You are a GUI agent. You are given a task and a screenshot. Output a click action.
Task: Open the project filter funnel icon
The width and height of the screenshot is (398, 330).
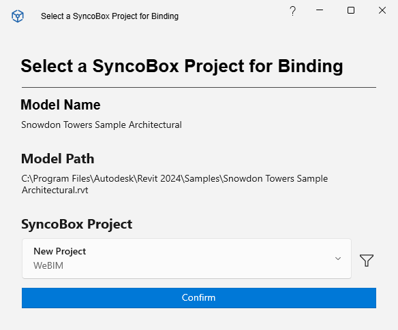[x=366, y=261]
